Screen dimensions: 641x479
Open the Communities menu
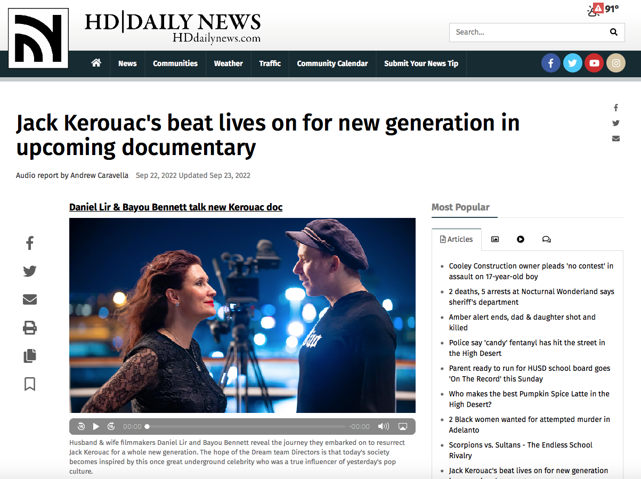coord(175,63)
